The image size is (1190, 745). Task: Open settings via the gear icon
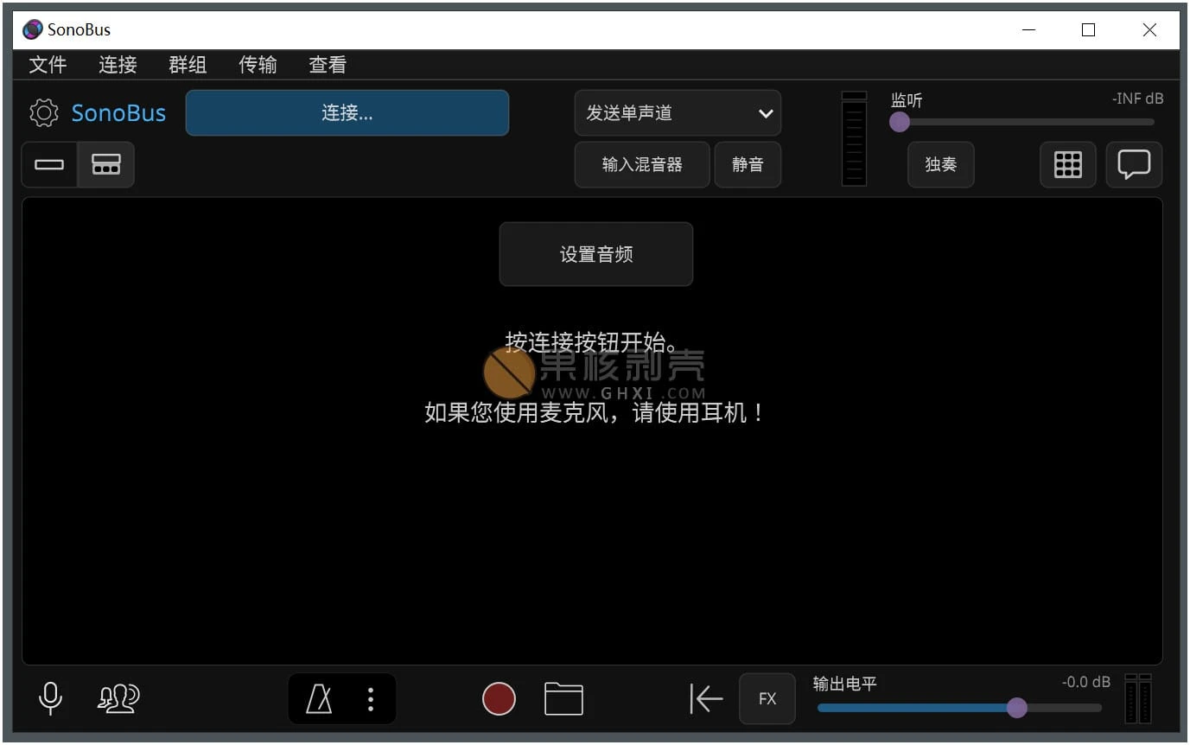click(43, 113)
